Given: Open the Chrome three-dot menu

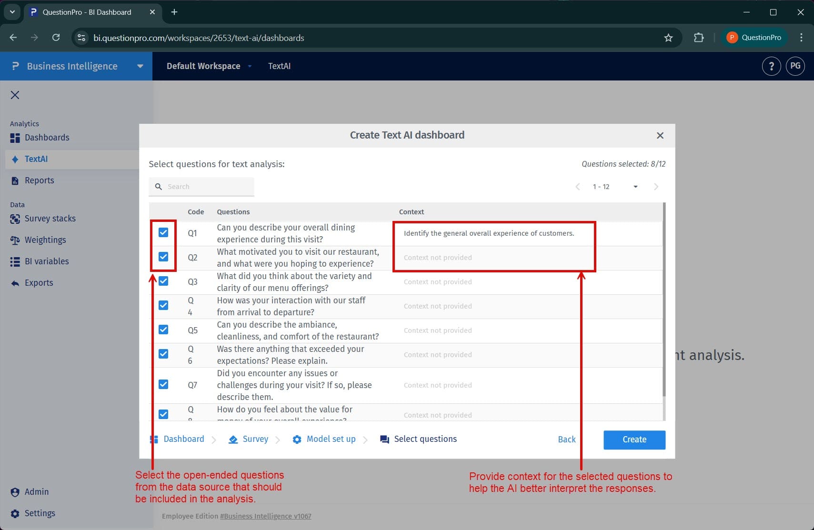Looking at the screenshot, I should [801, 38].
